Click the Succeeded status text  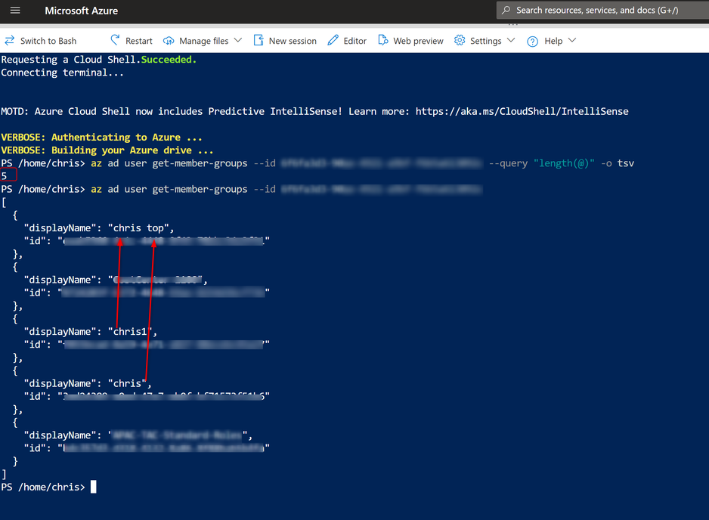[169, 59]
